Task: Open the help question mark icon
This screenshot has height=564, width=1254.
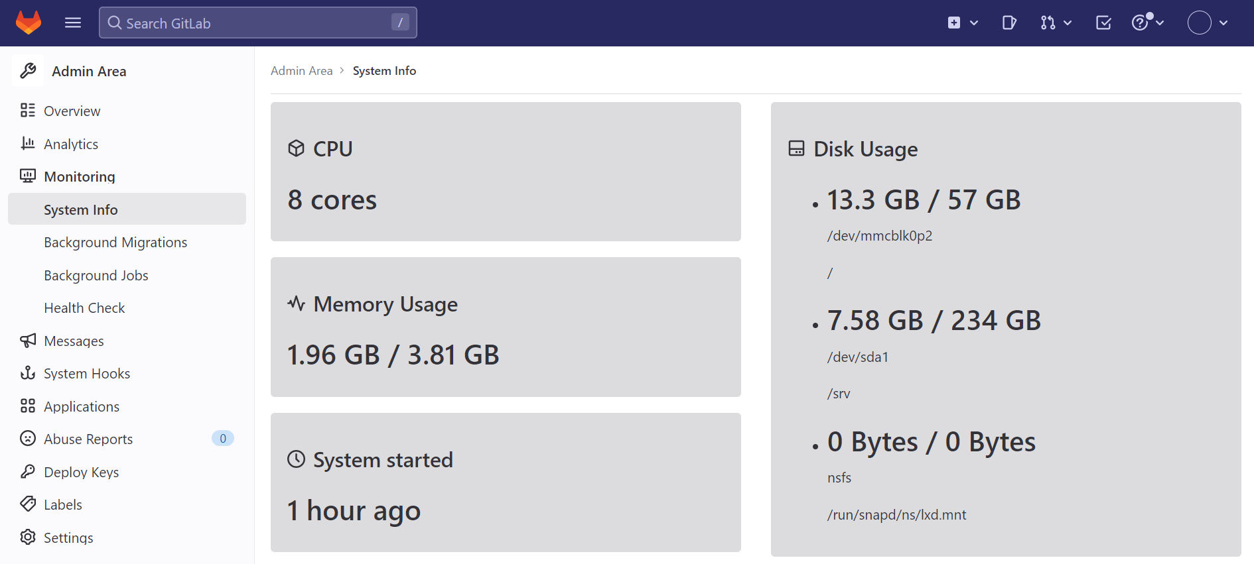Action: pyautogui.click(x=1140, y=23)
